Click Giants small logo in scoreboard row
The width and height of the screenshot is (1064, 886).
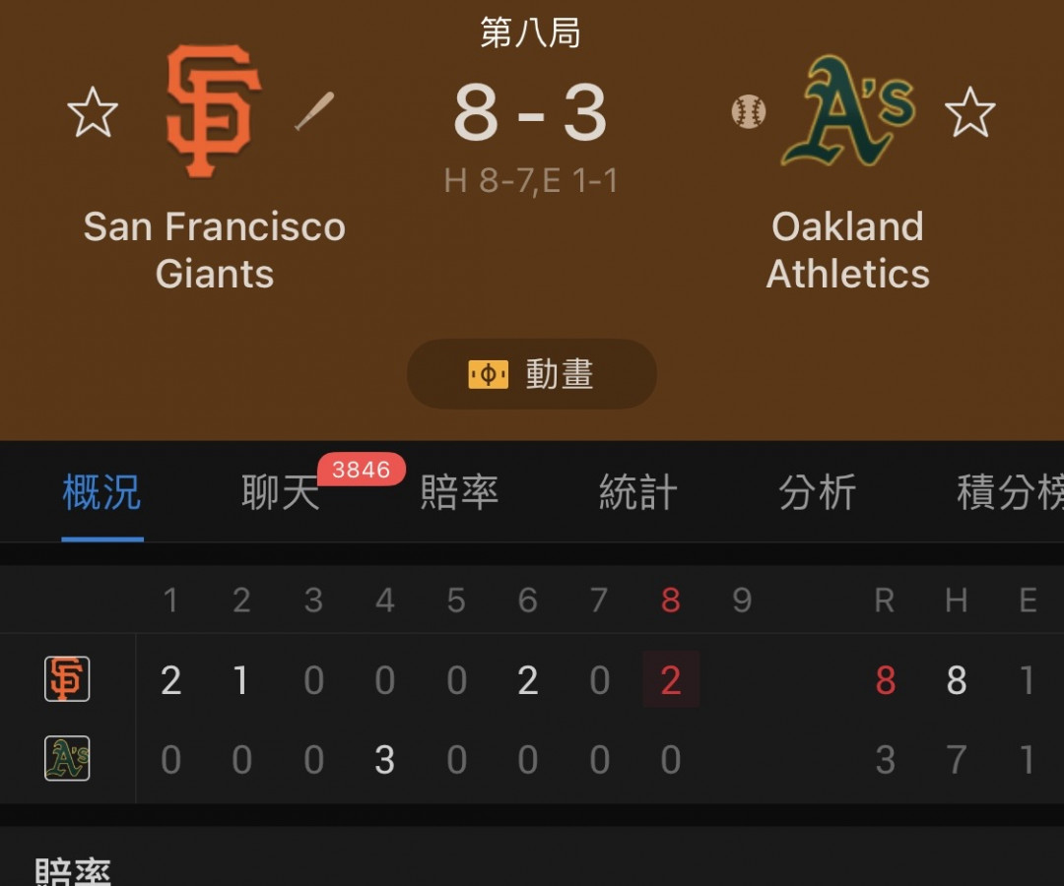pos(67,678)
